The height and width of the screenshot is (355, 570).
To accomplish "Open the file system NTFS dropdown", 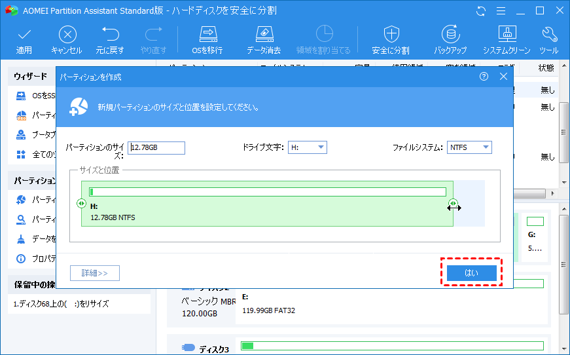I will coord(469,147).
